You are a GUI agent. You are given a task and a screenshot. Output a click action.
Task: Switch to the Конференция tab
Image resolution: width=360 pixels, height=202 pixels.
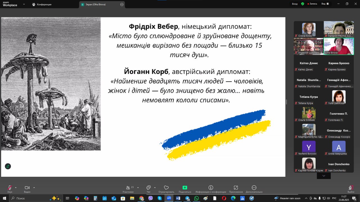(42, 4)
